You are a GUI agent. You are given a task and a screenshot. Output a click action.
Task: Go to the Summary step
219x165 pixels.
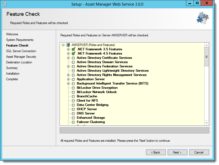[x=12, y=68]
